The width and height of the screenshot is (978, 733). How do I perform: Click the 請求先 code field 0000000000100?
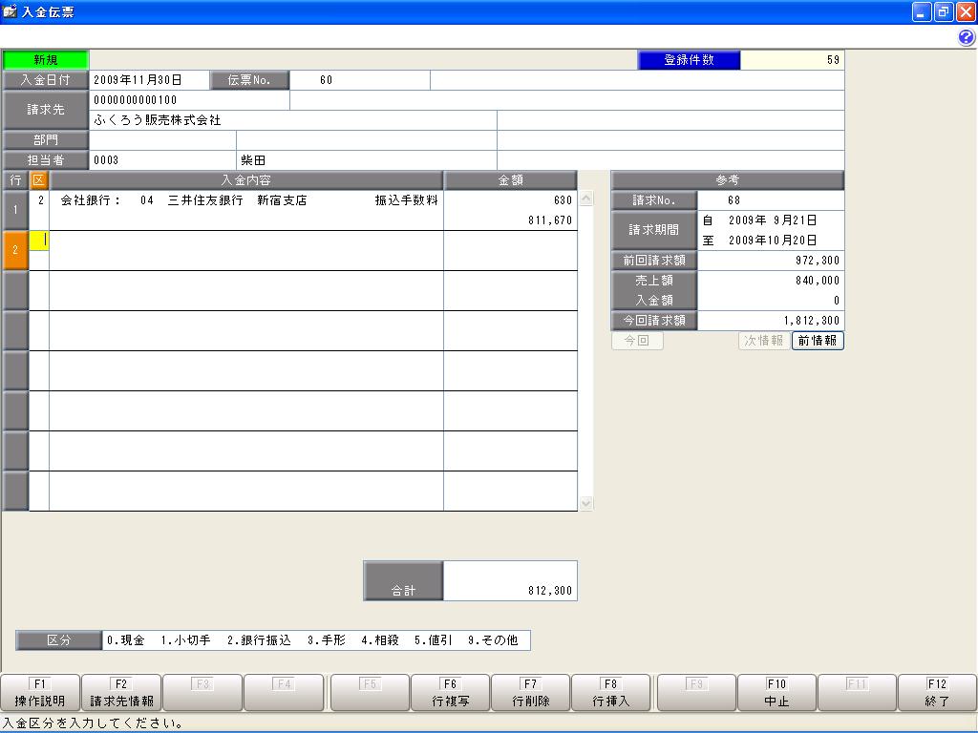pos(190,99)
